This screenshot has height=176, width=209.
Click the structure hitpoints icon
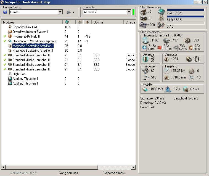[x=187, y=40]
